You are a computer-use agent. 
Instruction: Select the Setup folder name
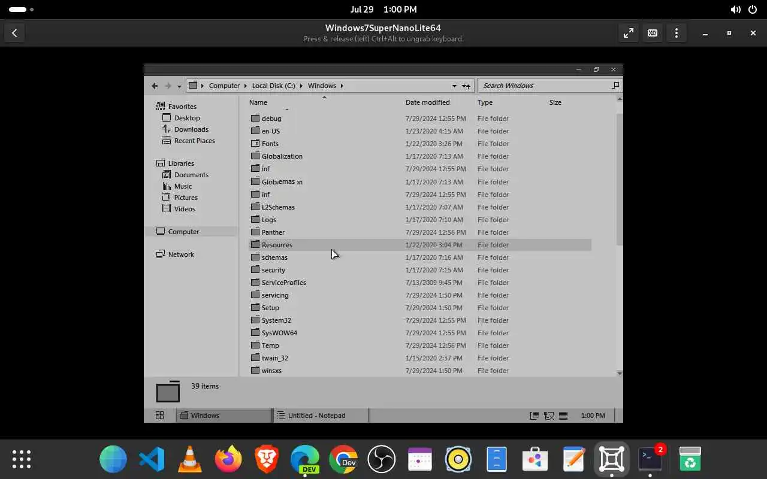pos(270,308)
